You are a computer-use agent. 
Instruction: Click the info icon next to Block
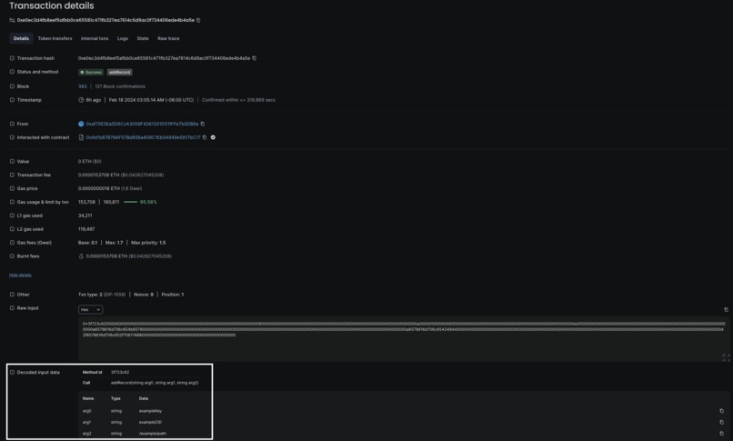pyautogui.click(x=12, y=86)
